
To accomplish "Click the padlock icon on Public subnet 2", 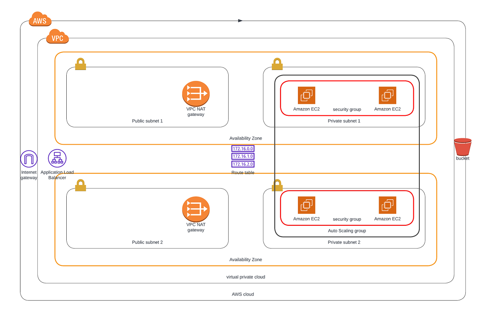I will click(x=80, y=185).
